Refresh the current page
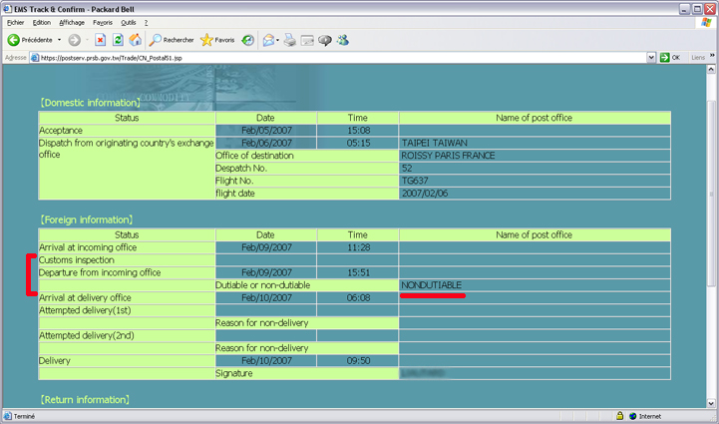Viewport: 719px width, 424px height. click(118, 40)
